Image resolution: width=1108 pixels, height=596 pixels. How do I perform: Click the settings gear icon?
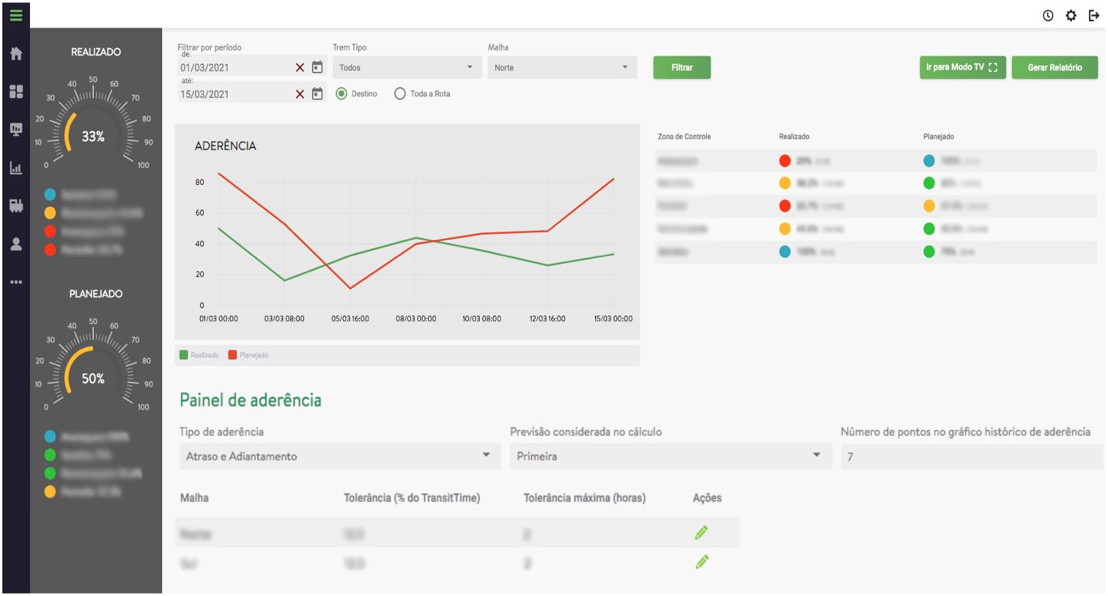[x=1071, y=15]
